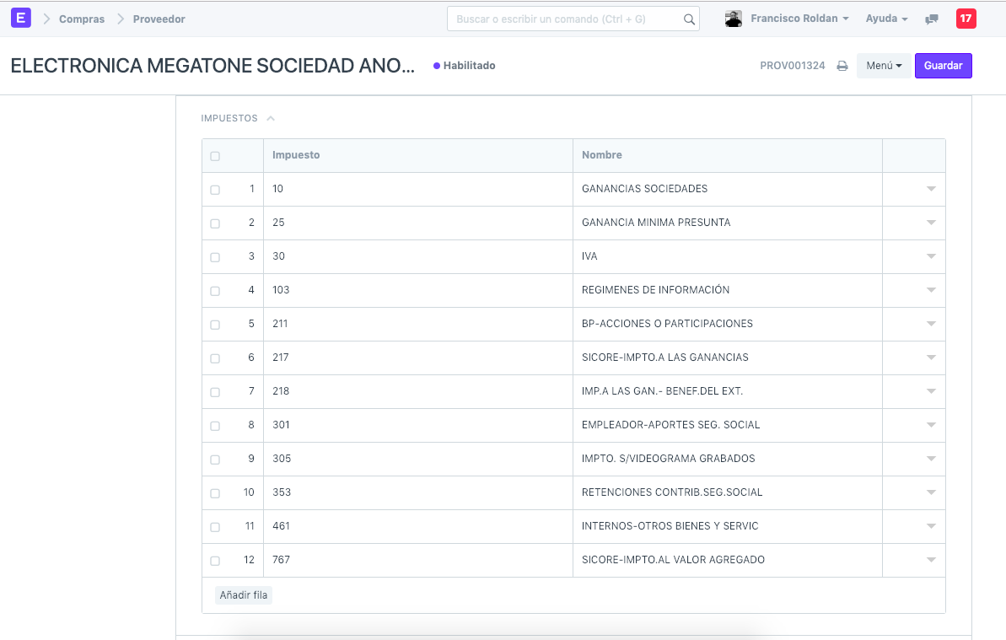Click the IMPUESTOS section label
1006x640 pixels.
pyautogui.click(x=229, y=119)
